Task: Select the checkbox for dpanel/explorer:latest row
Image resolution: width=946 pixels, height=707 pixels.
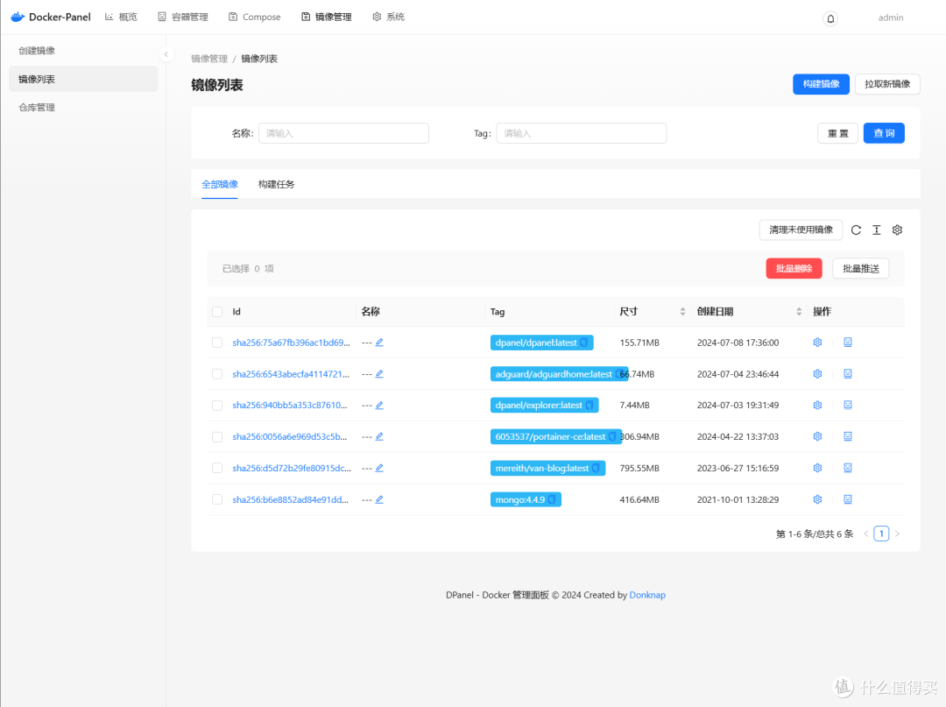Action: (x=217, y=405)
